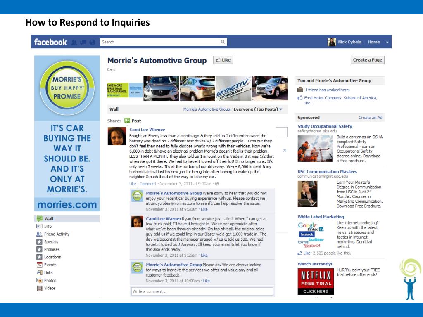Viewport: 423px width, 317px height.
Task: Click the OSHA construction worker ad image
Action: pos(315,149)
